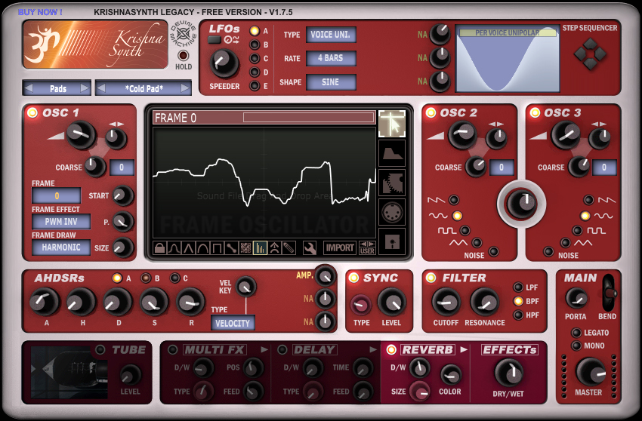Open the wrench tools icon

point(310,248)
